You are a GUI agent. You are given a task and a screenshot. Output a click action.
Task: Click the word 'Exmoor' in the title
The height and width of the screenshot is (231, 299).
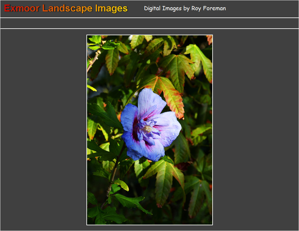[x=22, y=8]
